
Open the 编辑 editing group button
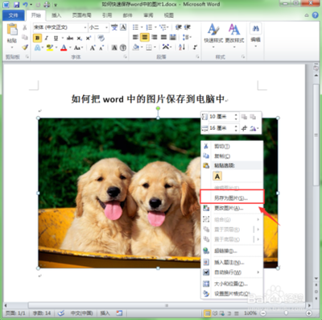click(x=255, y=35)
